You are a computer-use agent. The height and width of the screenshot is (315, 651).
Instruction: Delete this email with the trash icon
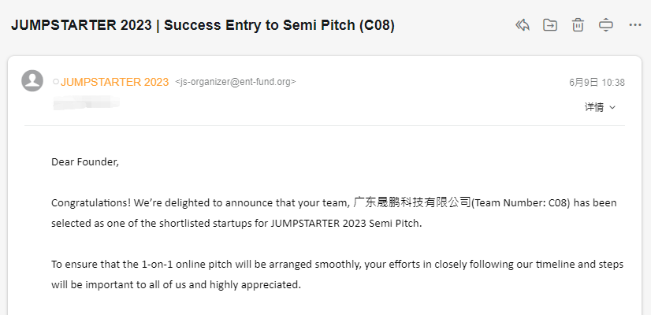click(578, 25)
